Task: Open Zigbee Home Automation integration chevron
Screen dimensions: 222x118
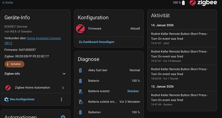Action: click(63, 88)
